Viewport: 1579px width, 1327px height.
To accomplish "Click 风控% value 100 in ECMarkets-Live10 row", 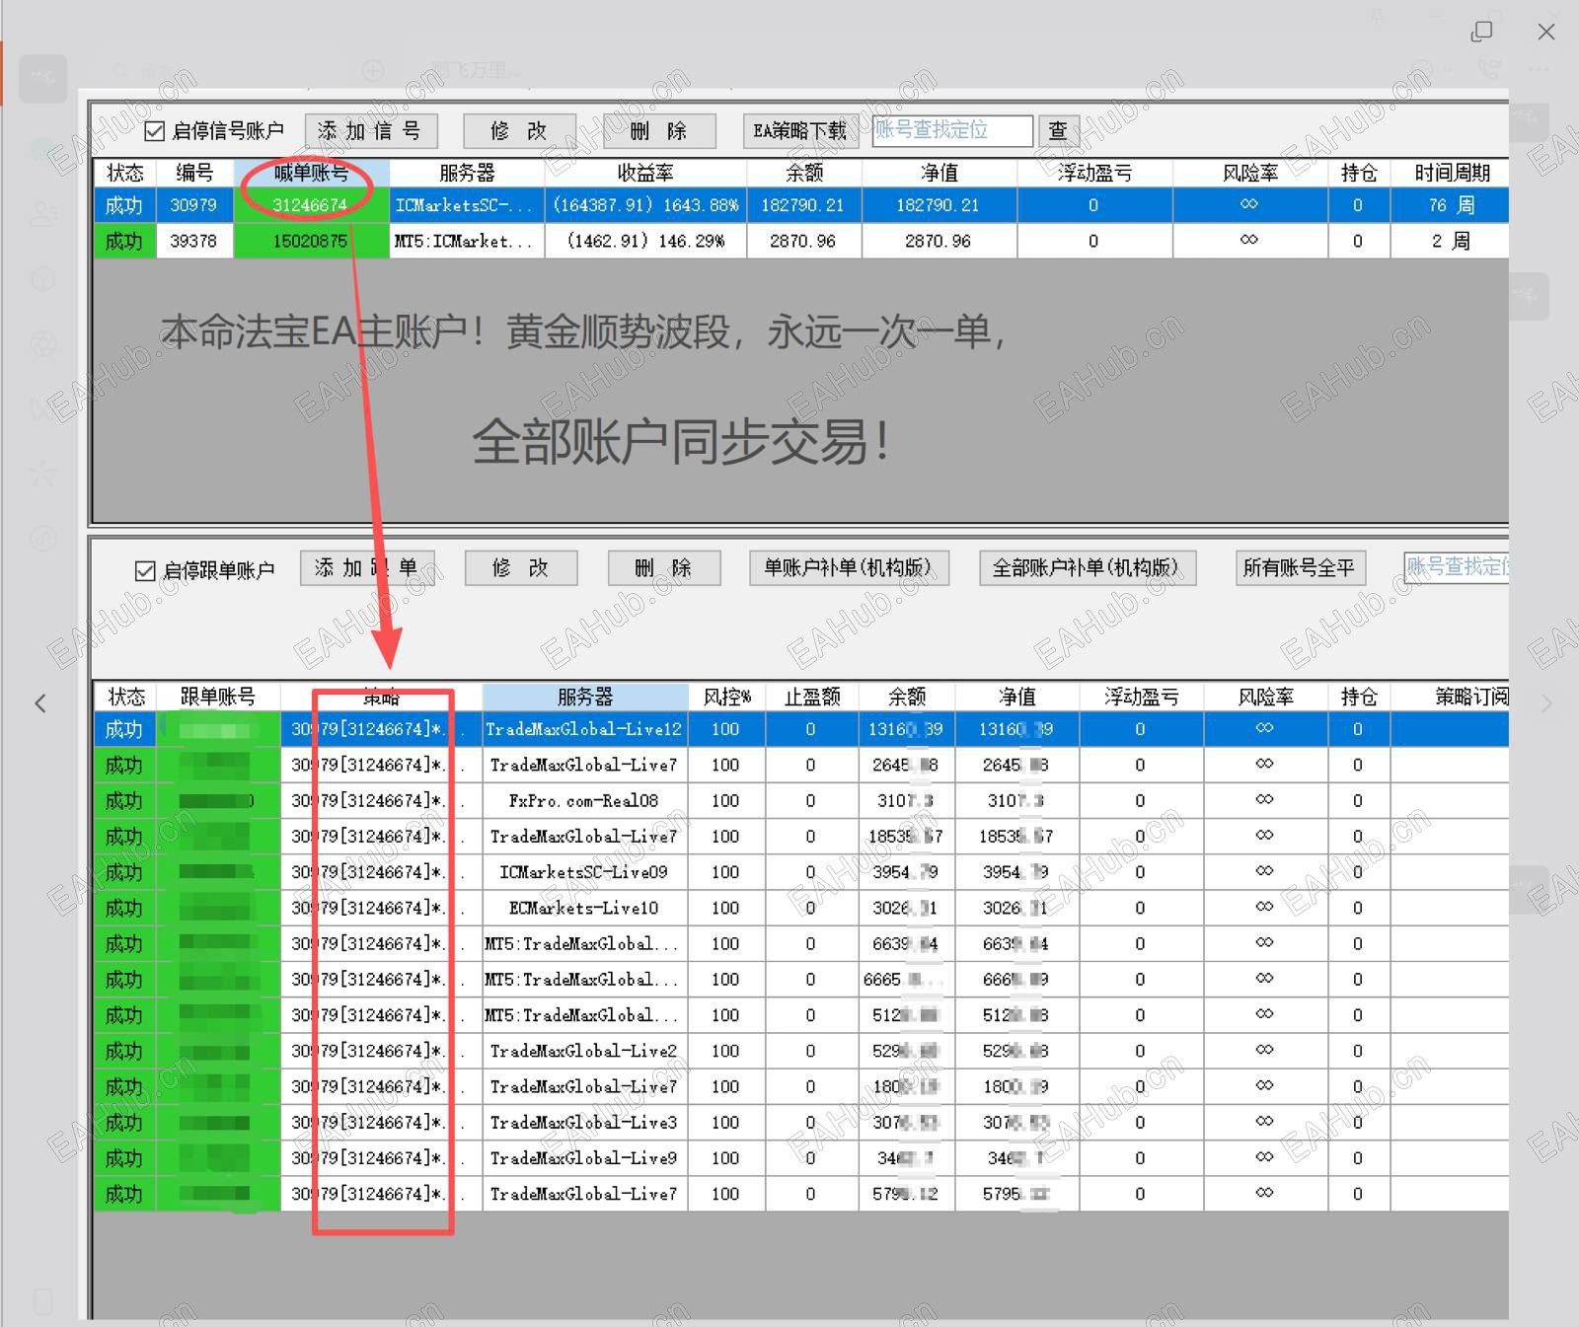I will (725, 908).
